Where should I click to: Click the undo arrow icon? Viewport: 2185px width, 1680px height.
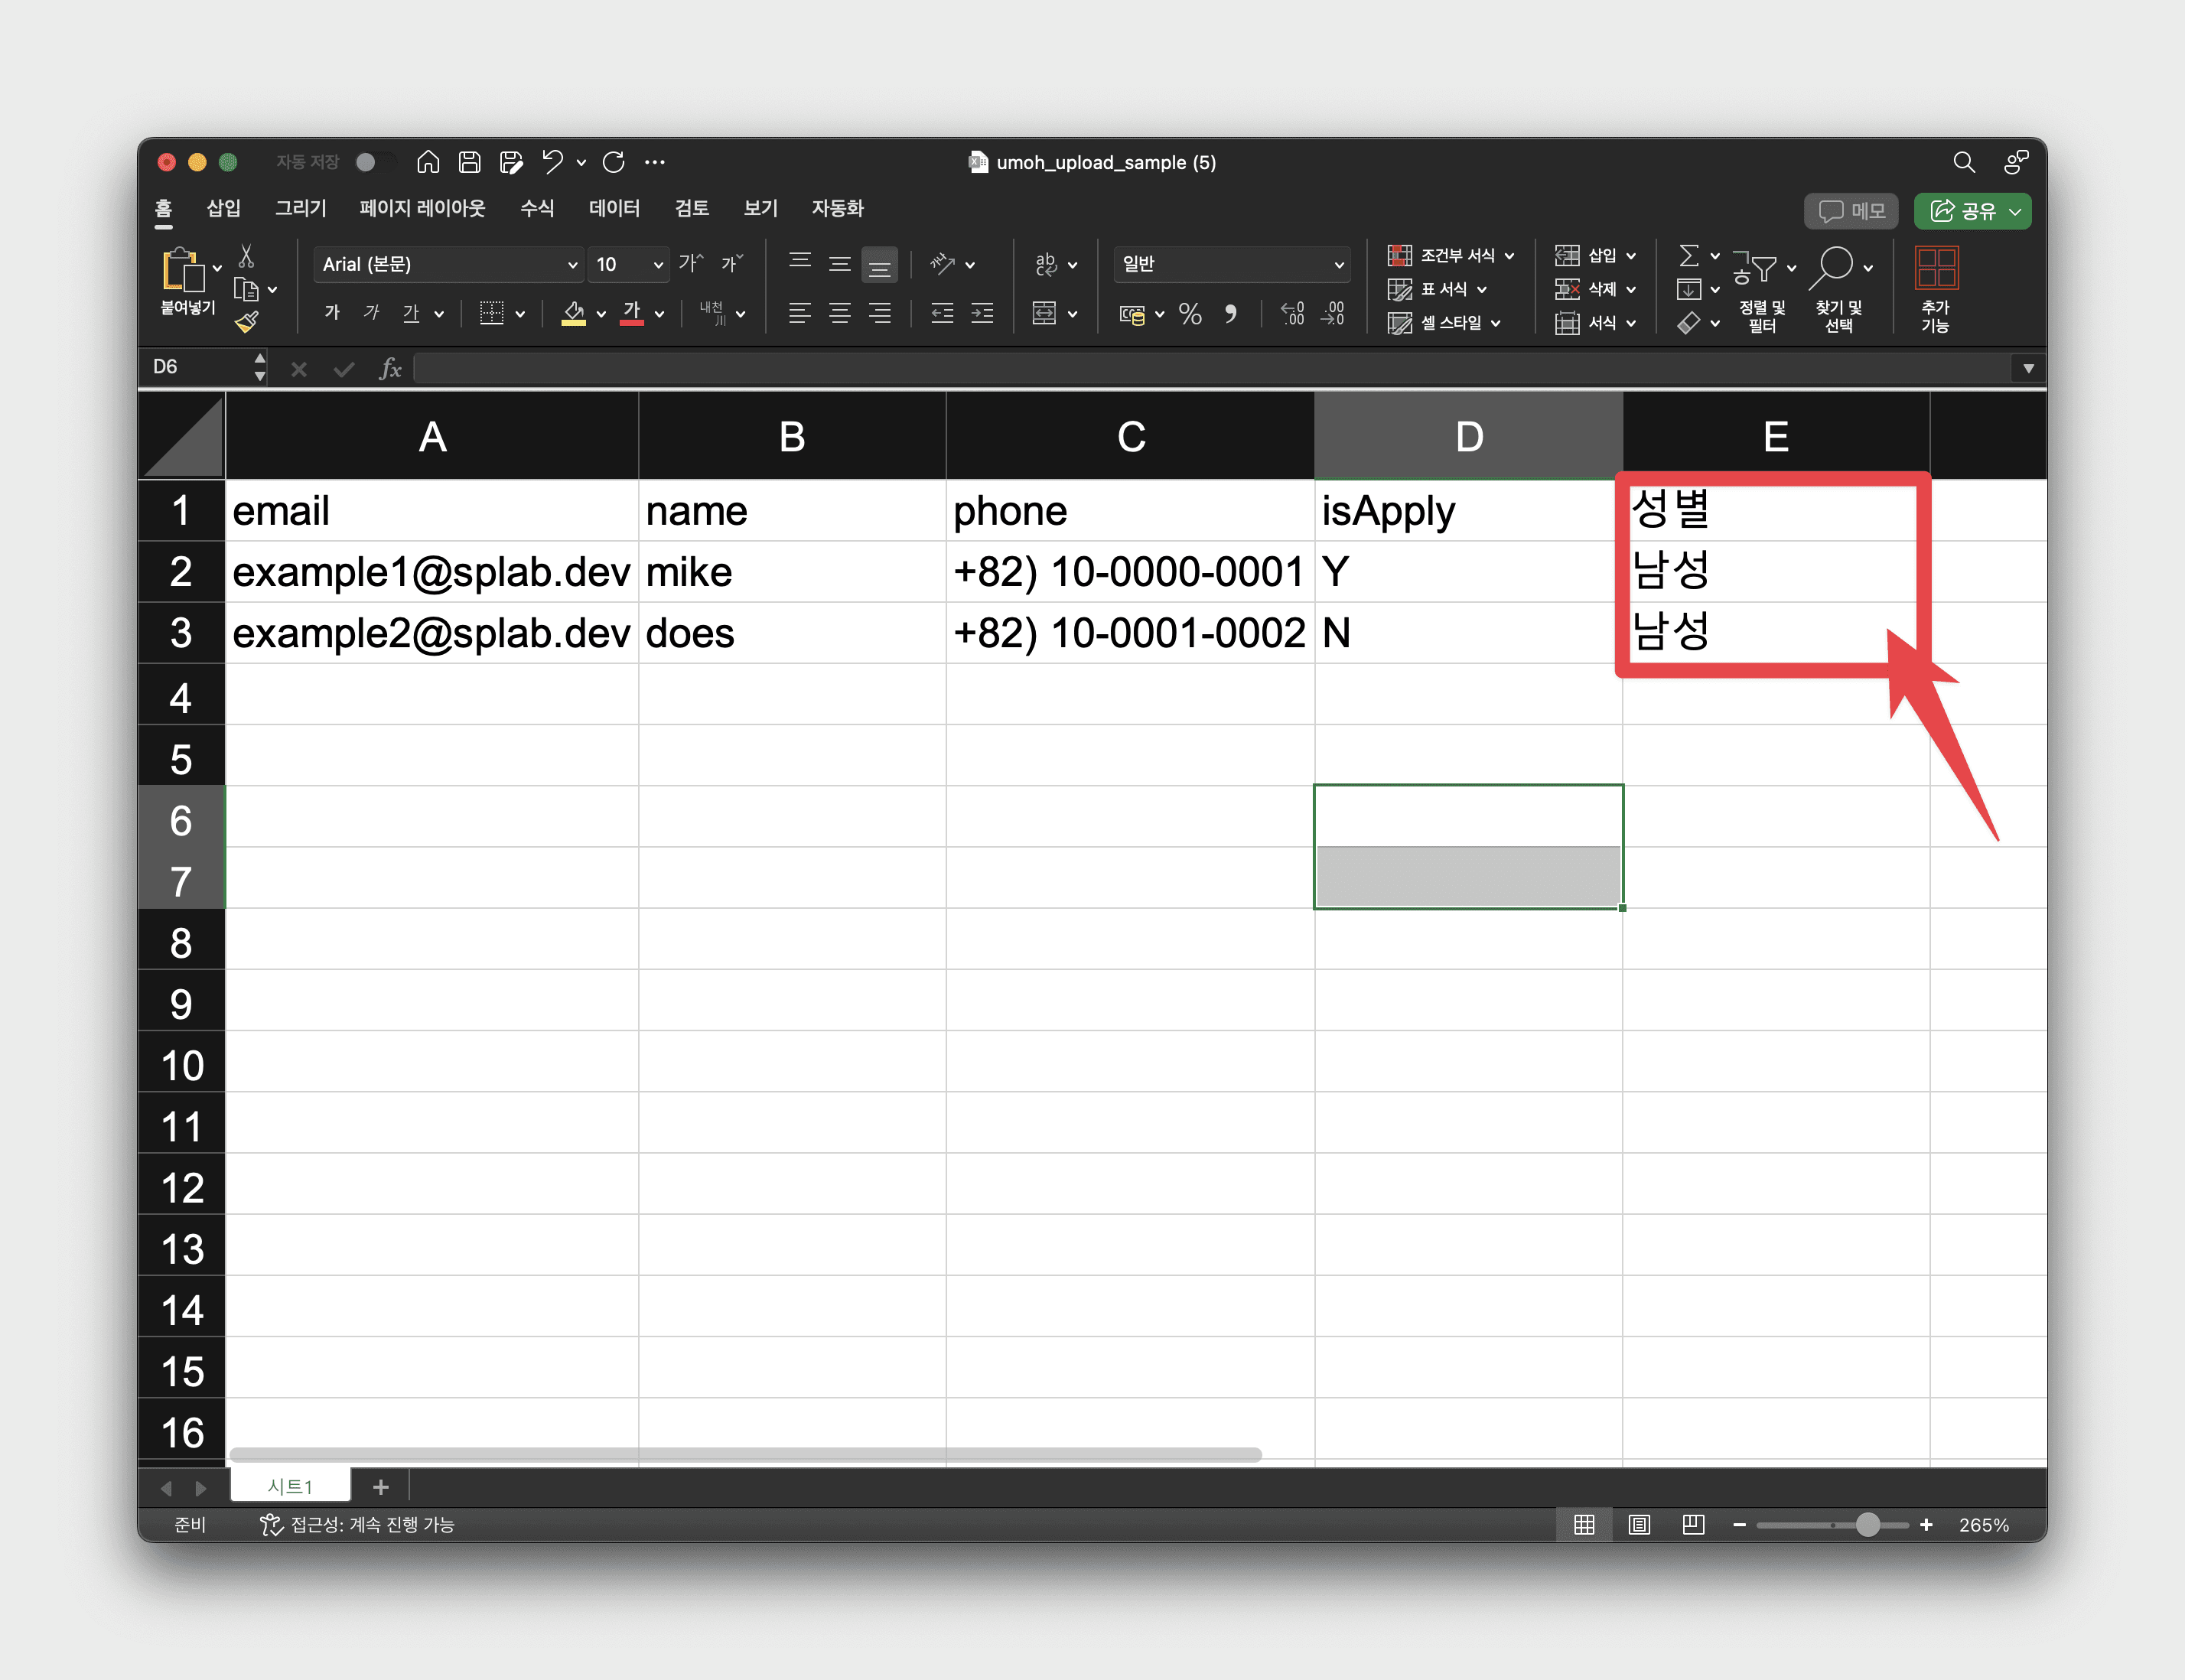(x=552, y=162)
